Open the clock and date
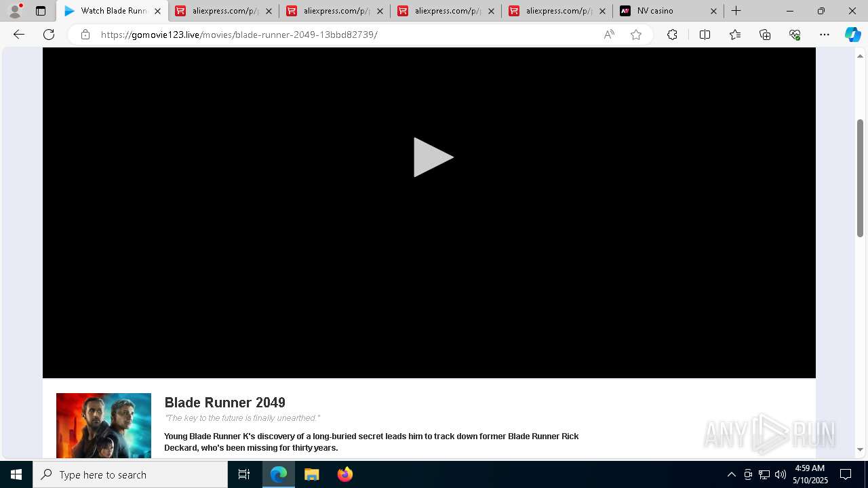Viewport: 868px width, 488px height. tap(810, 474)
